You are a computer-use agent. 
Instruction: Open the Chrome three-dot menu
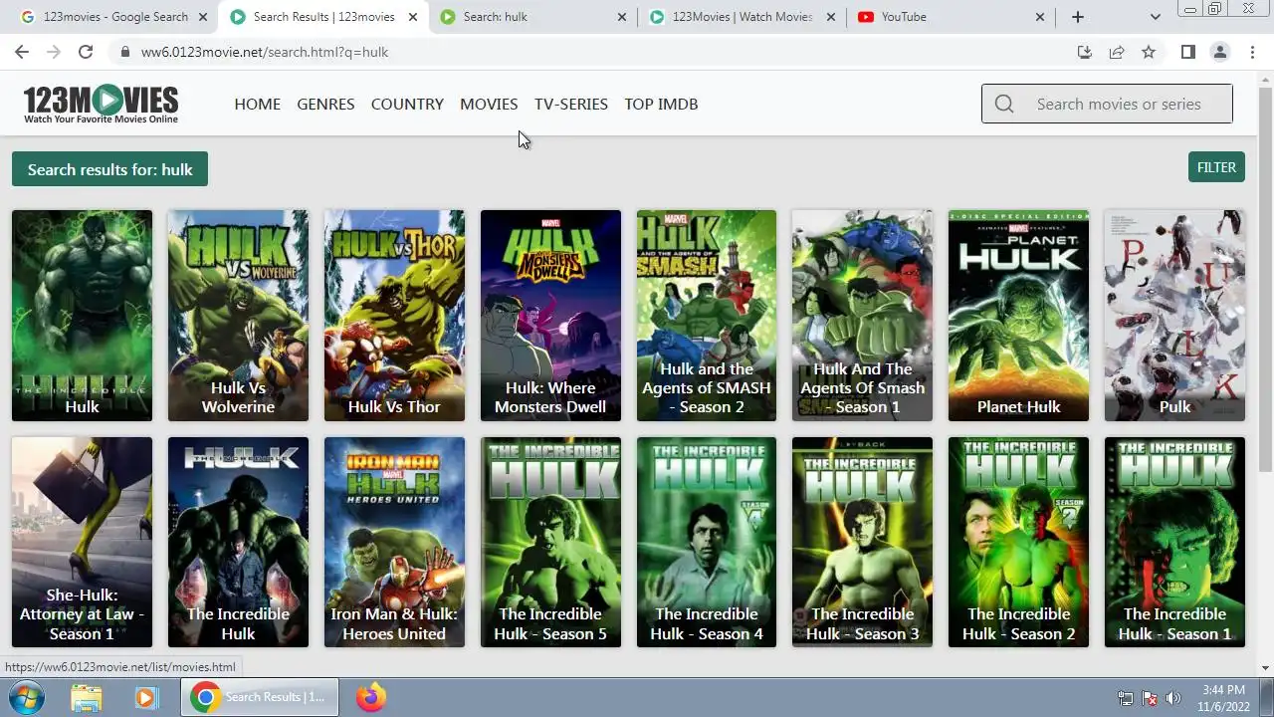[x=1252, y=52]
